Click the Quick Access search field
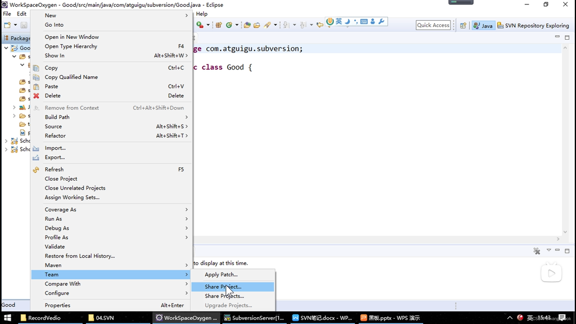Viewport: 576px width, 324px height. [433, 25]
